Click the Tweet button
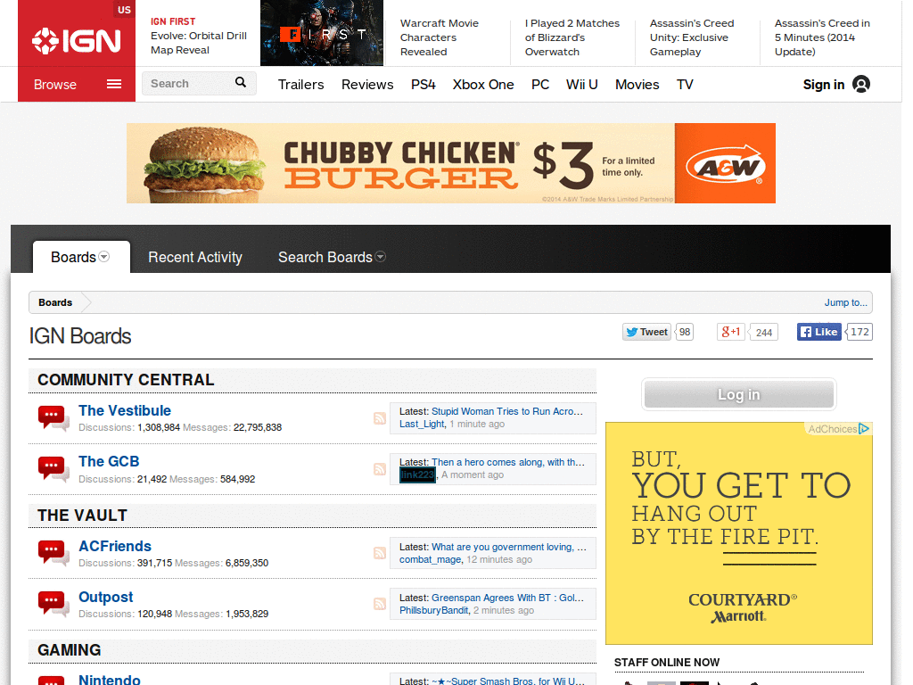The image size is (913, 685). [x=647, y=332]
